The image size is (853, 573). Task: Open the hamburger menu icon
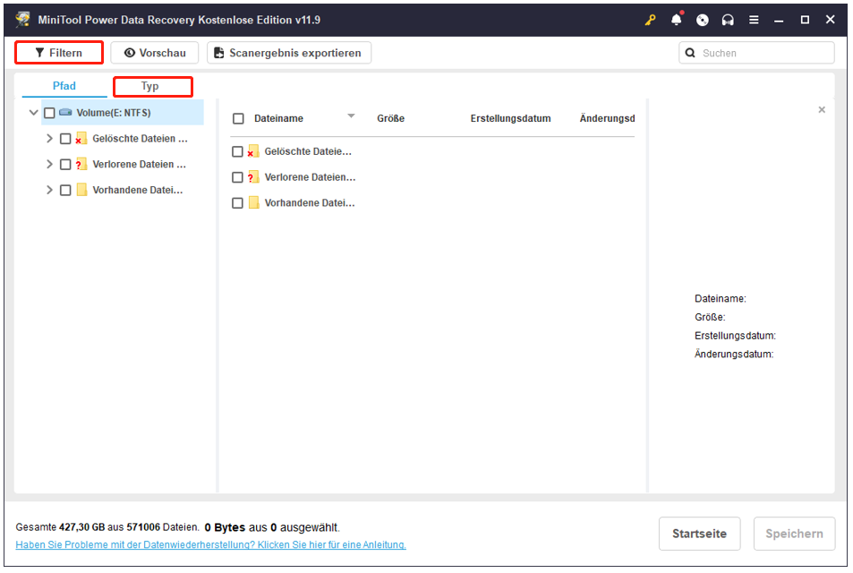pos(754,20)
